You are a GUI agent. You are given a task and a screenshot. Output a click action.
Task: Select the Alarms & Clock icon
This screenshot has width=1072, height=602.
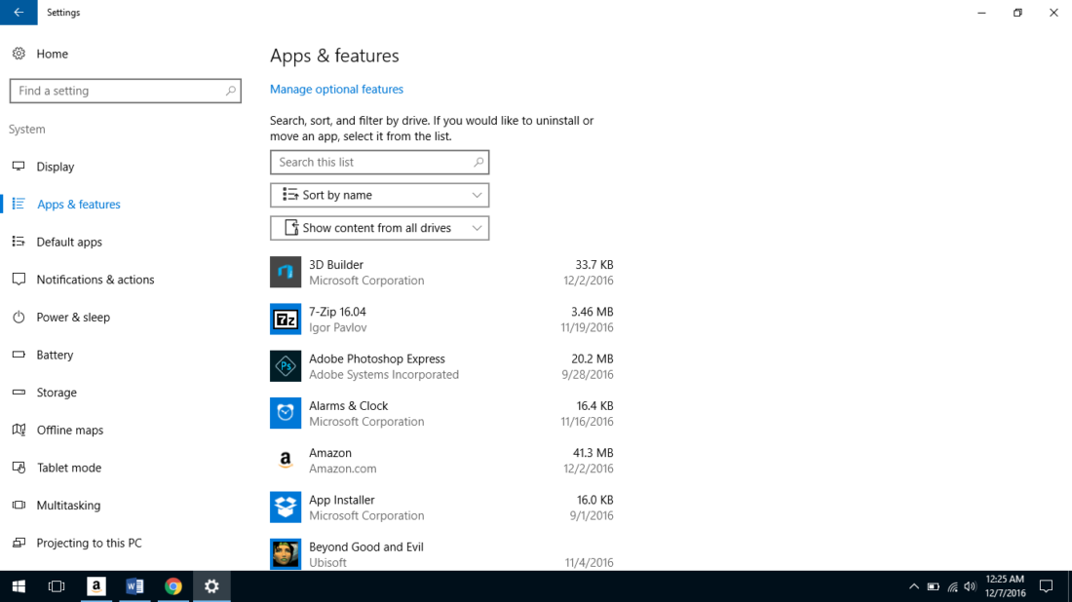tap(286, 413)
